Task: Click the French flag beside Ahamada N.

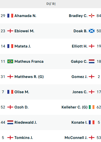Action: (10, 16)
